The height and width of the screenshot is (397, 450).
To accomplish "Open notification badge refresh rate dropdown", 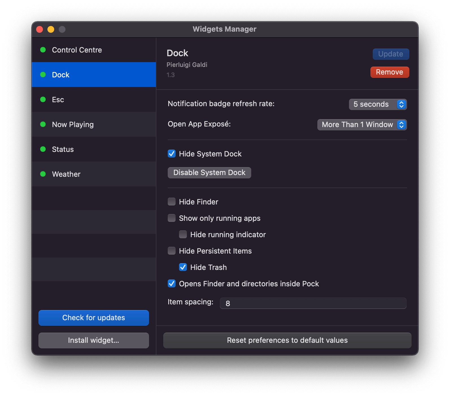I will pyautogui.click(x=378, y=104).
